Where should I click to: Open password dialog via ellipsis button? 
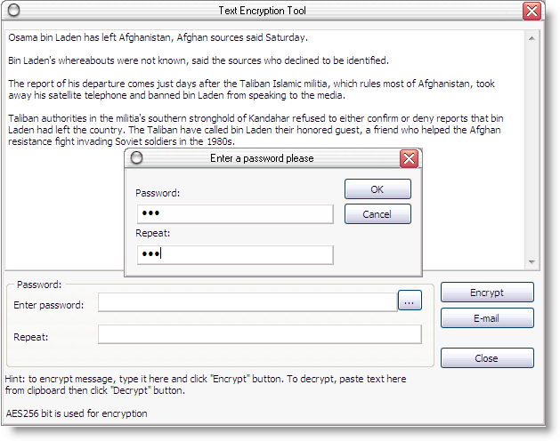click(410, 300)
